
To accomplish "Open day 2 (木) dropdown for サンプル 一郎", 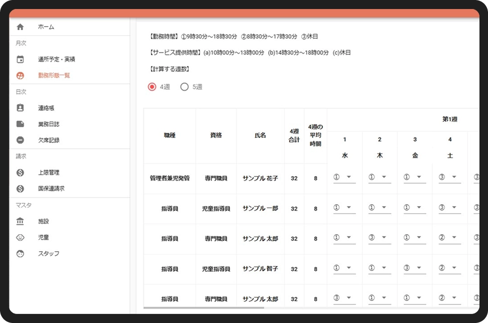I will [380, 208].
